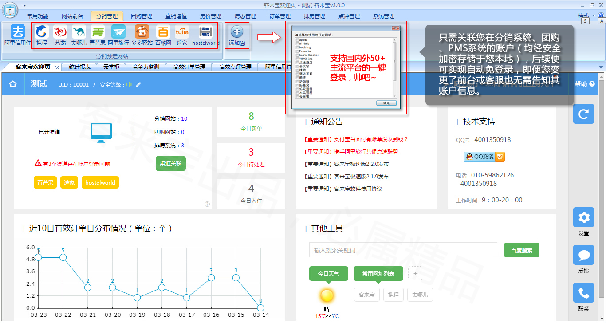
Task: Open the 常用网址列表 dropdown button
Action: pyautogui.click(x=378, y=274)
